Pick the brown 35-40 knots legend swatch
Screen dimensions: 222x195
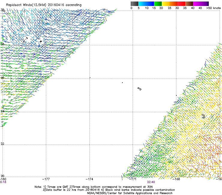[189, 4]
